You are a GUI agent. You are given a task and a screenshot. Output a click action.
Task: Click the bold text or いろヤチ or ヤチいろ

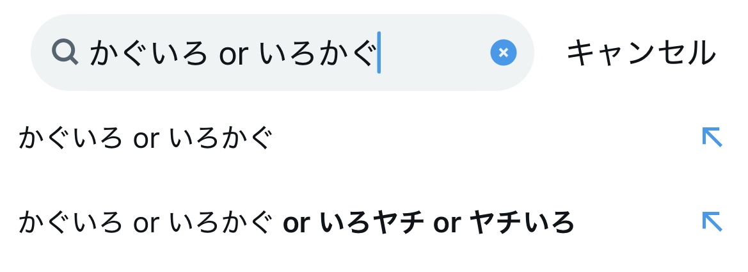(x=428, y=222)
